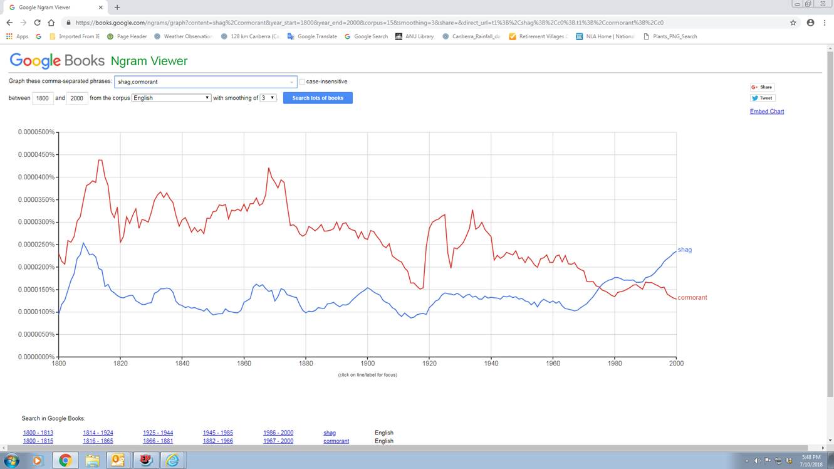834x469 pixels.
Task: Bookmark this page with the star icon
Action: click(793, 23)
